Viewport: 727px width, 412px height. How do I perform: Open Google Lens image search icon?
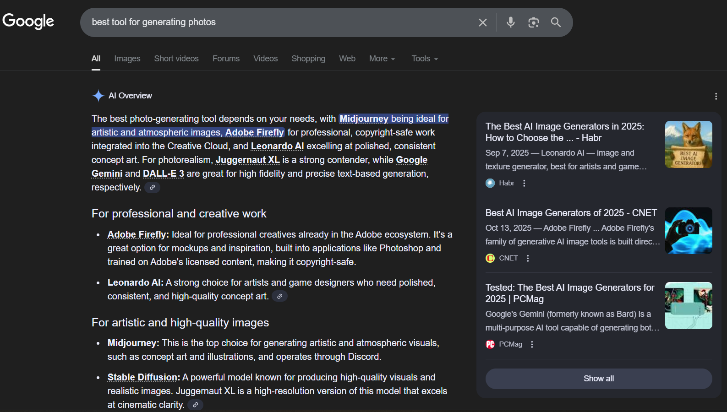pyautogui.click(x=533, y=22)
